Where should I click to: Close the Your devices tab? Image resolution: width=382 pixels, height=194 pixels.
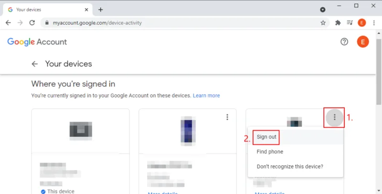click(x=86, y=10)
